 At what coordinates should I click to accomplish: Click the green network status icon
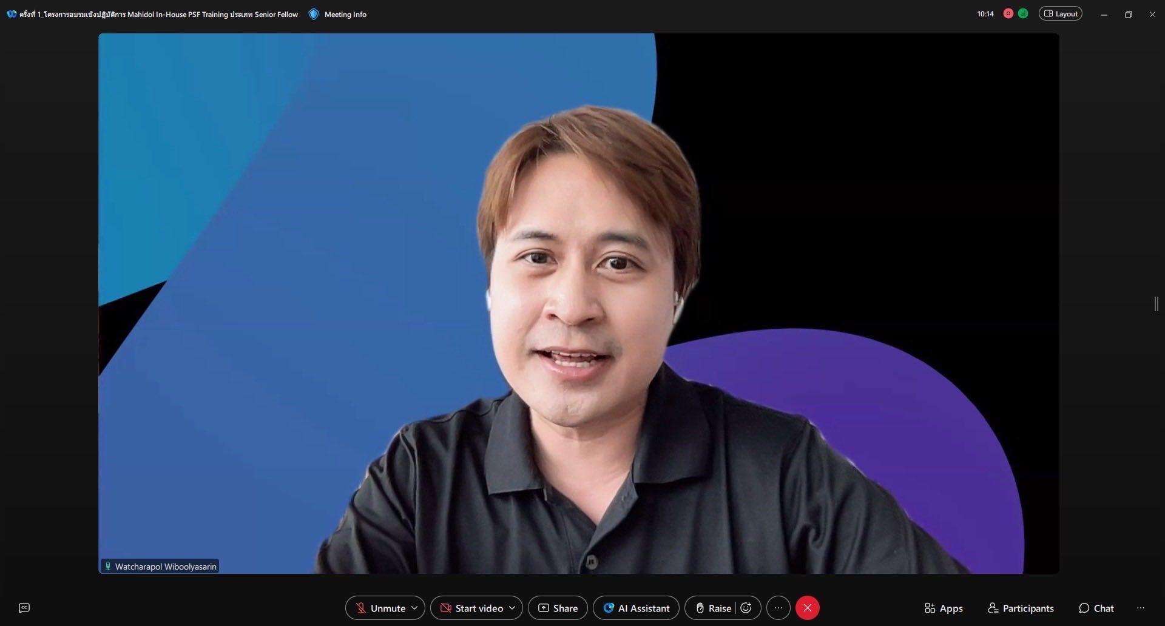(x=1023, y=14)
